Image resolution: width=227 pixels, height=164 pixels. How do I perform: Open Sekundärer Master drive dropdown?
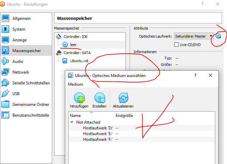[x=194, y=36]
